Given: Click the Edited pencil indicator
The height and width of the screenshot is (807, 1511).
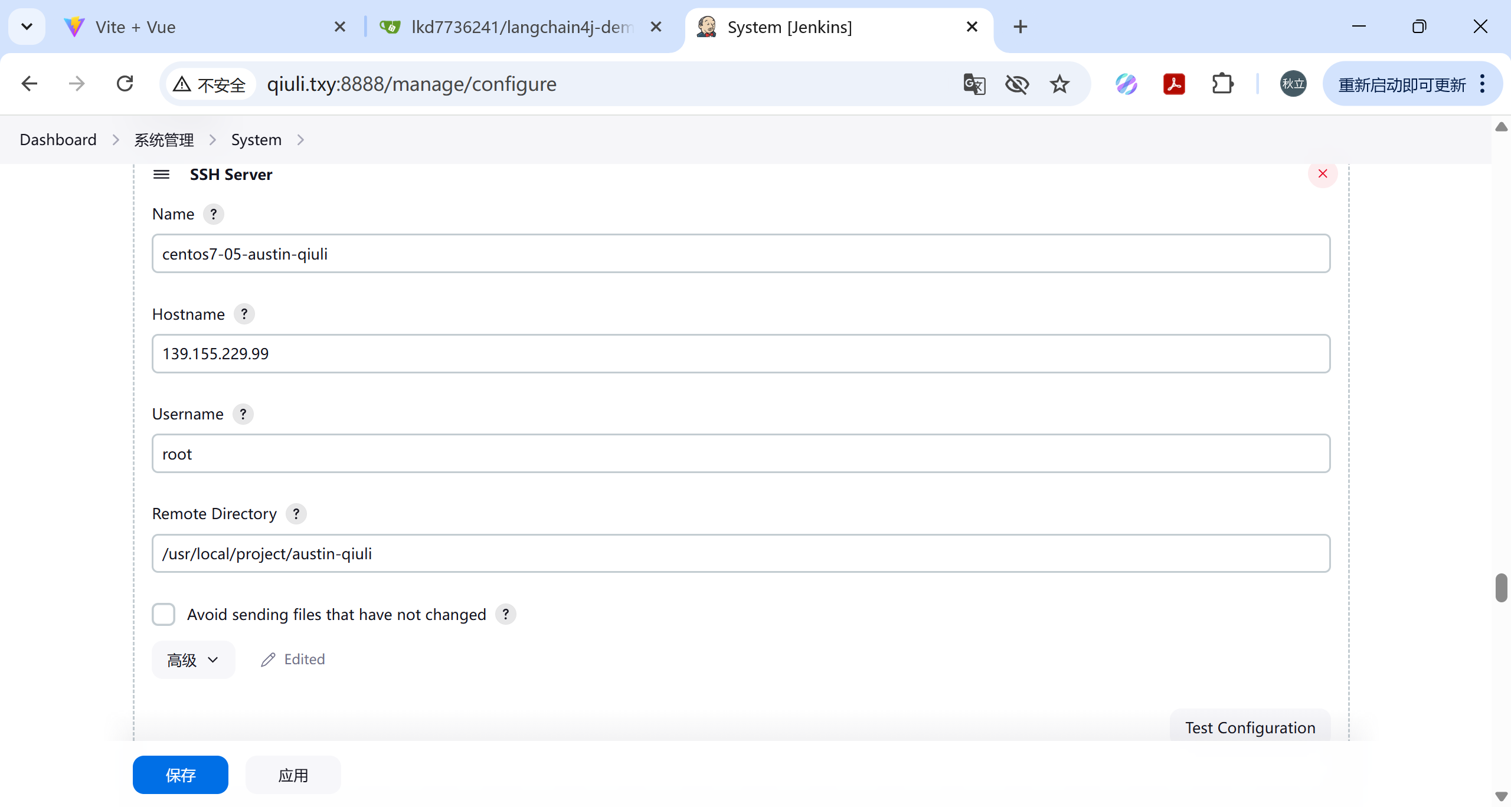Looking at the screenshot, I should 293,660.
